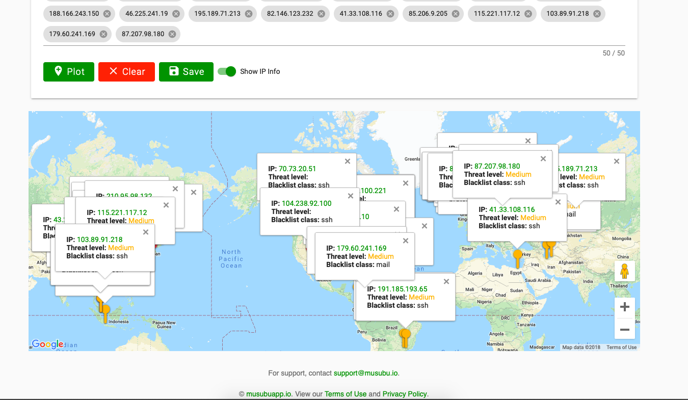Zoom out on the map

pyautogui.click(x=625, y=330)
